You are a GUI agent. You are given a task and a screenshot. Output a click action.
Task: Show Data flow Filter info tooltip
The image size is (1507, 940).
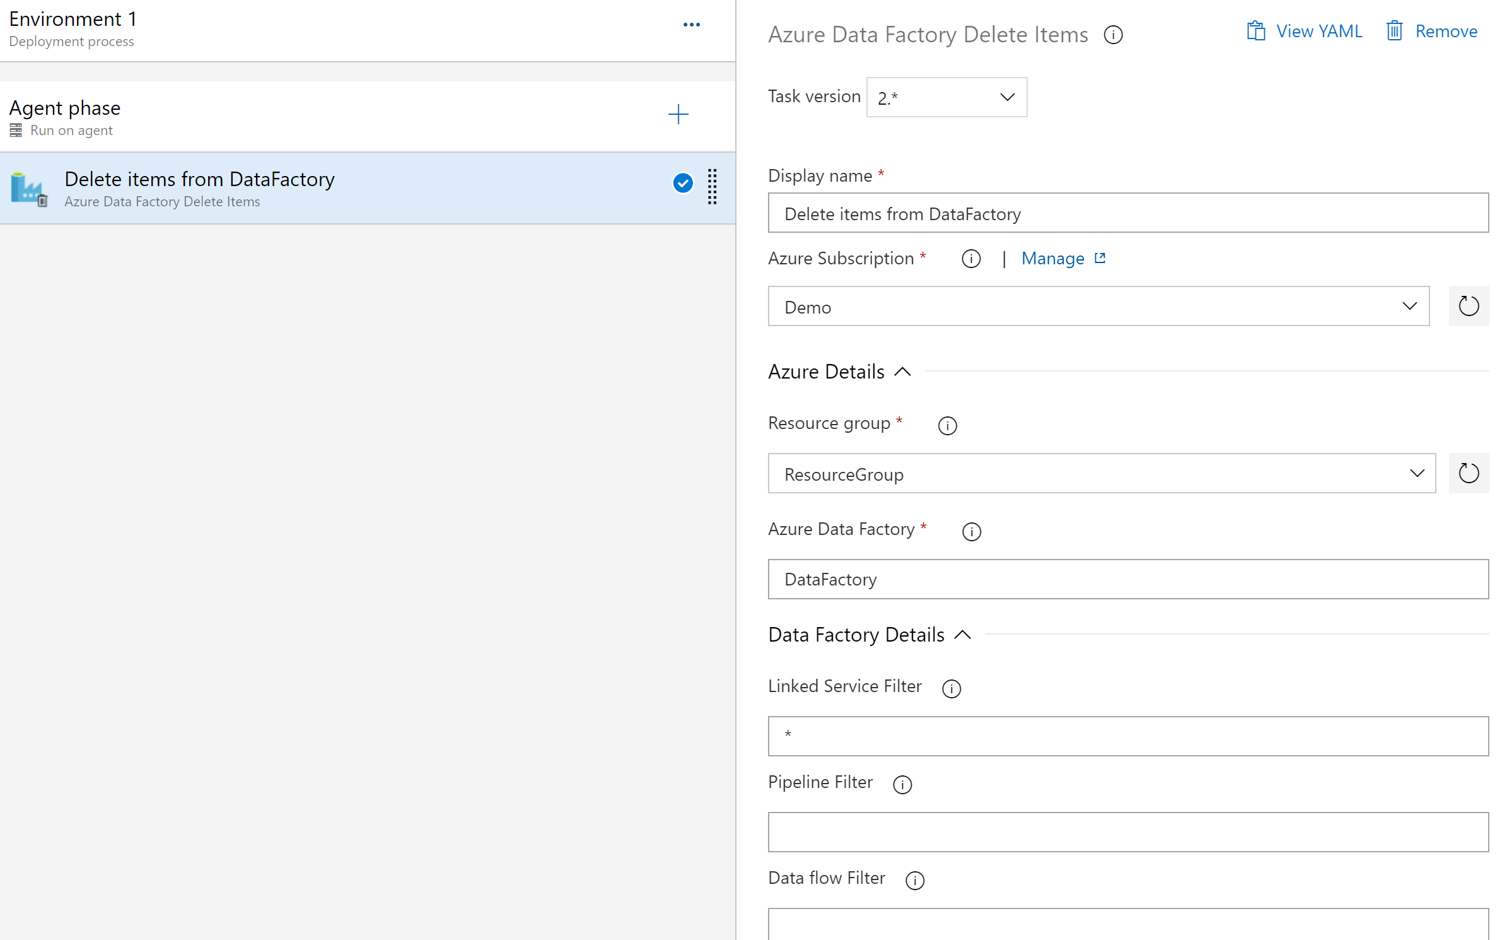[x=914, y=880]
